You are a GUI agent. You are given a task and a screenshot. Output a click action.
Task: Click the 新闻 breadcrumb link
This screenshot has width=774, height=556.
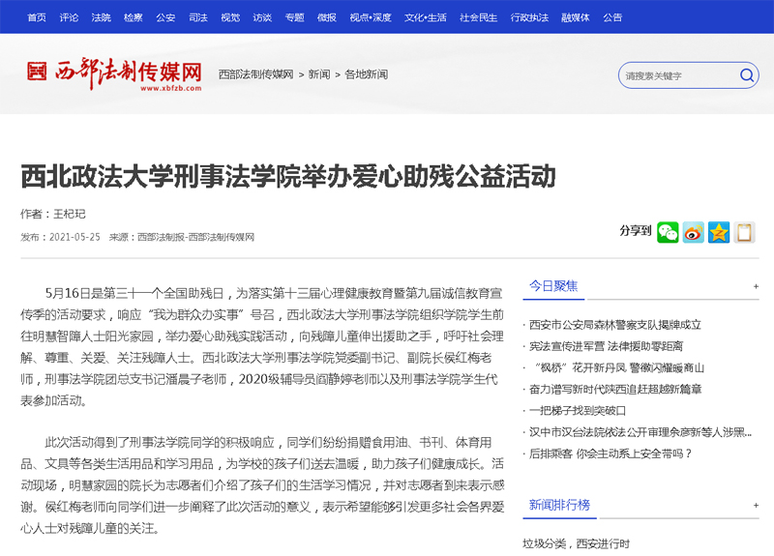318,74
